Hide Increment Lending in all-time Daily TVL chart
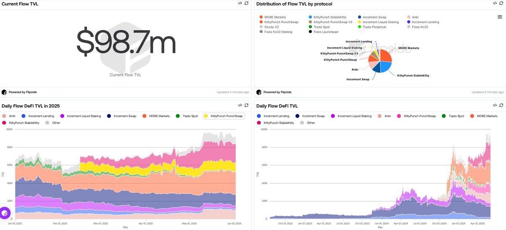Viewport: 506px width, 230px height. pyautogui.click(x=273, y=116)
